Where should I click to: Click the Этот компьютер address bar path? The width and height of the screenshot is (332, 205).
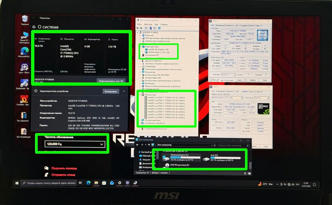coord(164,145)
